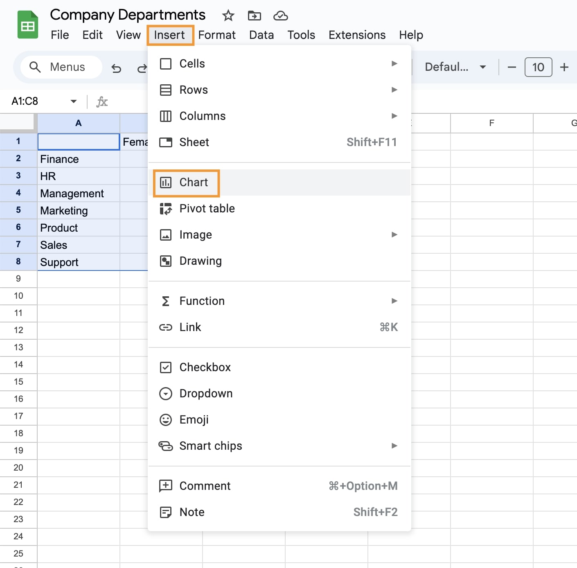Viewport: 577px width, 568px height.
Task: Open the File menu
Action: click(60, 35)
